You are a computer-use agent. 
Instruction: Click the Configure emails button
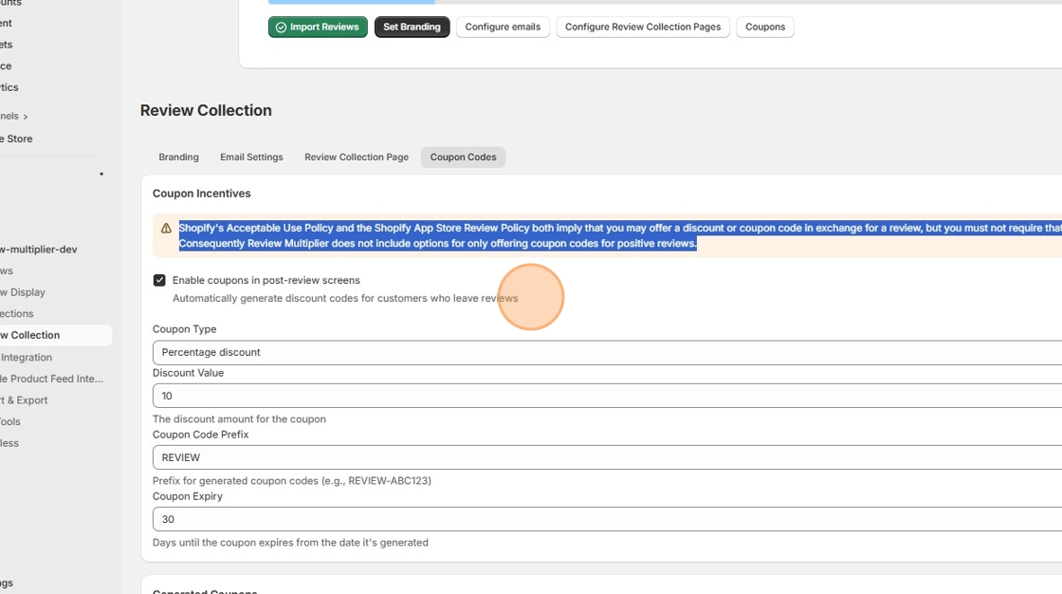(503, 28)
